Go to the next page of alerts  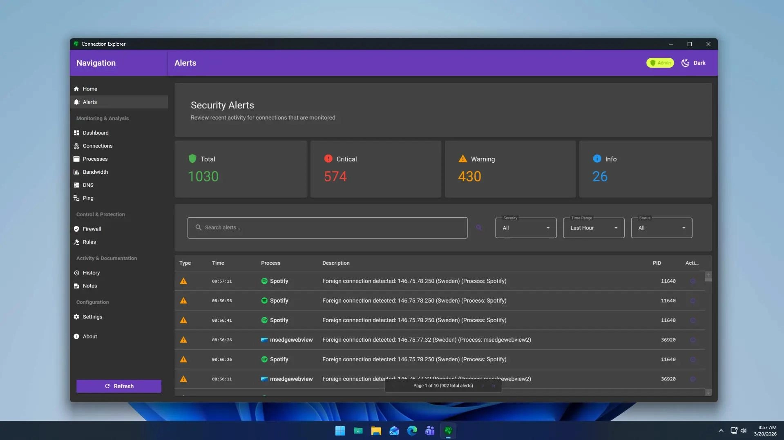coord(483,385)
